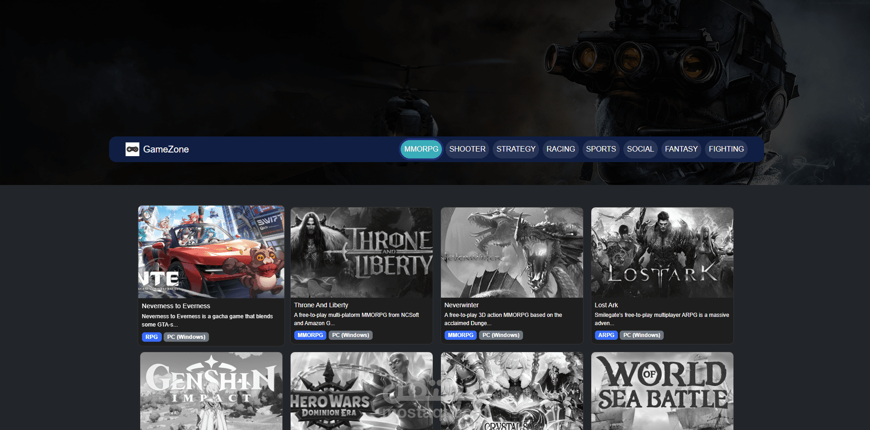Viewport: 870px width, 430px height.
Task: Click the Lost Ark description text
Action: pyautogui.click(x=661, y=319)
